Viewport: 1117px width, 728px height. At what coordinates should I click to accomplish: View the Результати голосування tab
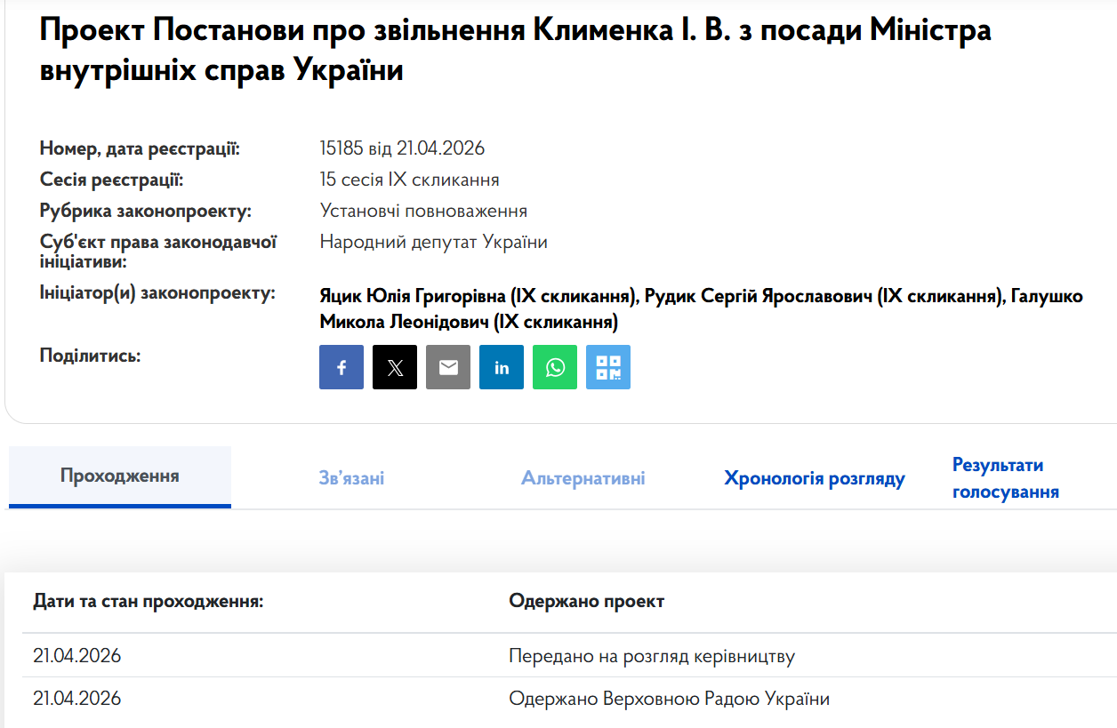[x=1005, y=478]
